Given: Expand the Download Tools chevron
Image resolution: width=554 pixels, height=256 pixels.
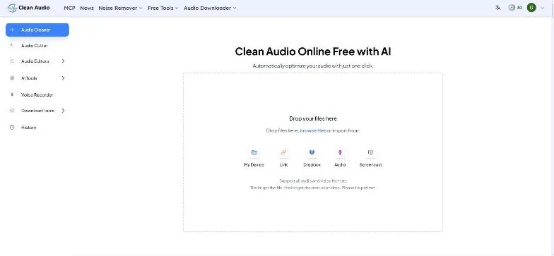Looking at the screenshot, I should click(63, 110).
